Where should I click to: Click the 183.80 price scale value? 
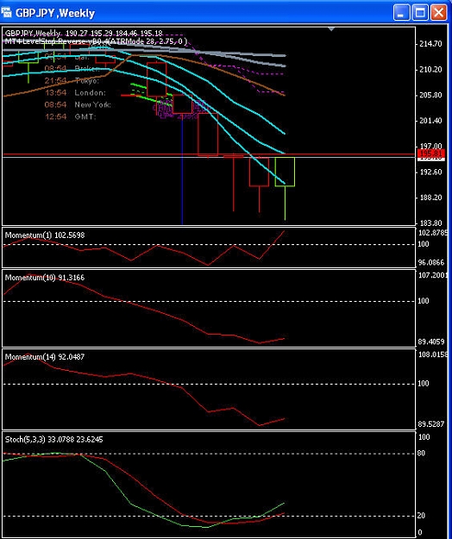[430, 222]
